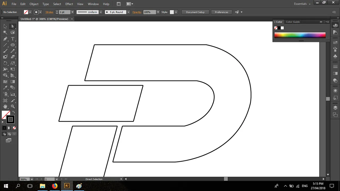Set paint mode to Gradient
340x191 pixels.
[x=9, y=128]
